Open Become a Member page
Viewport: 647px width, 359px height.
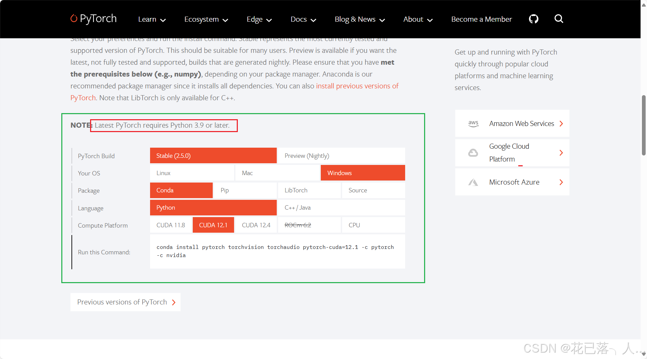(481, 19)
